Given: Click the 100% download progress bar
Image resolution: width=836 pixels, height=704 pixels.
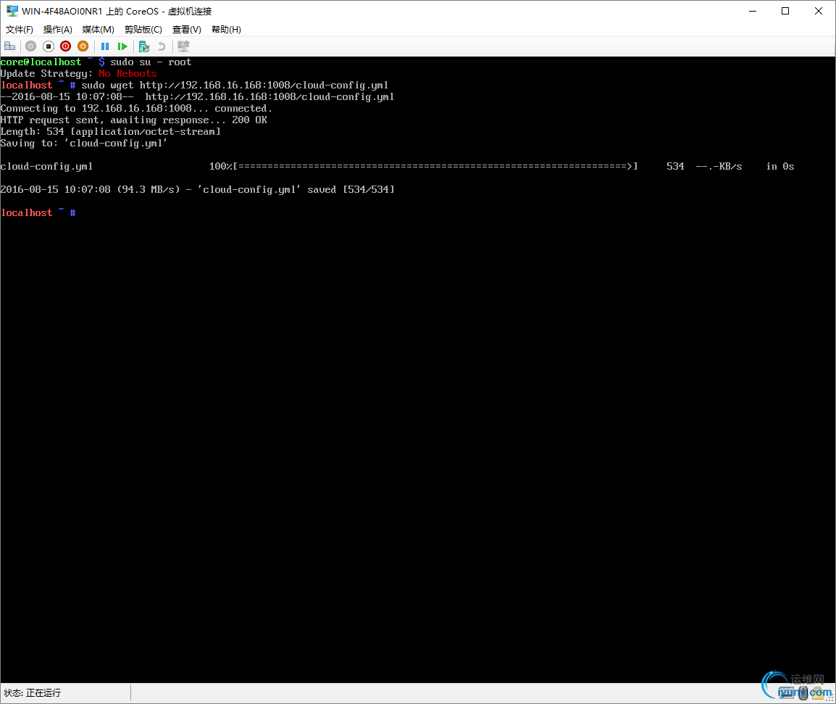Looking at the screenshot, I should 423,167.
